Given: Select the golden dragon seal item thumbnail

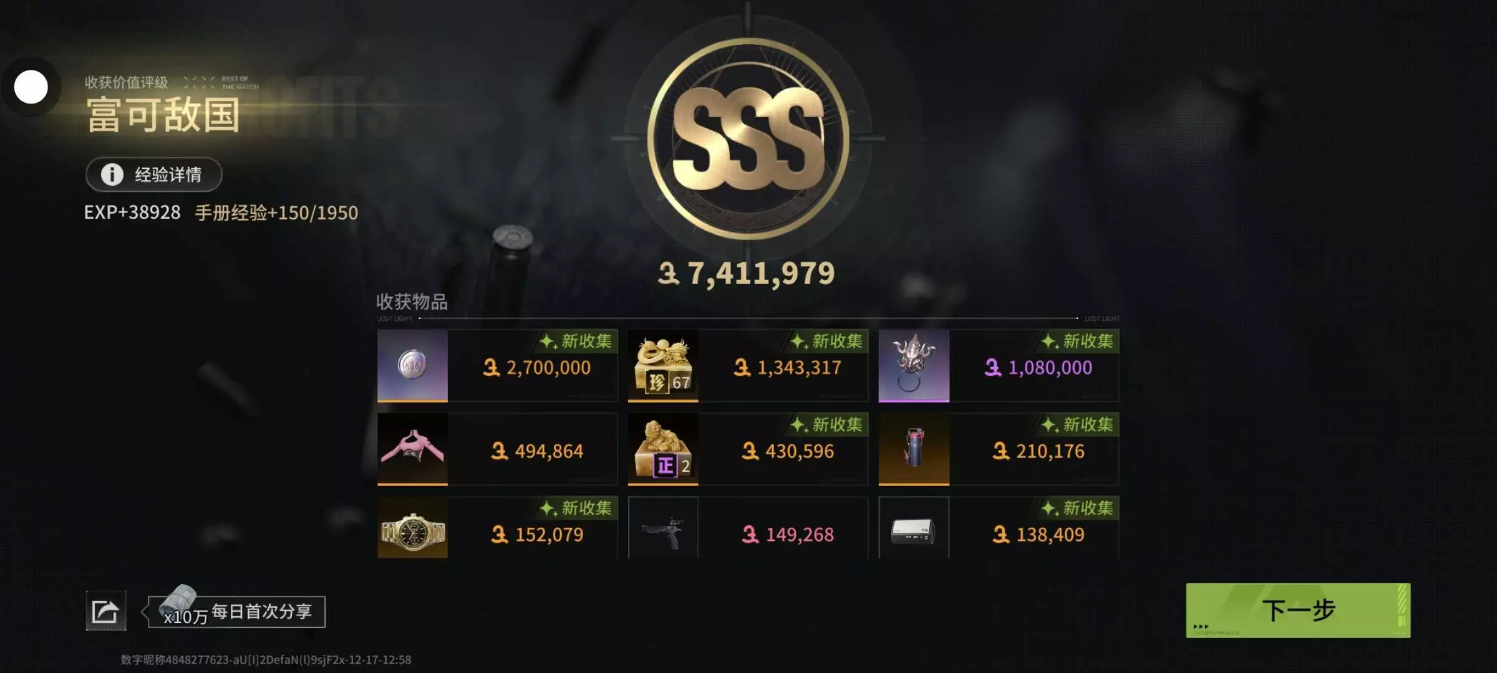Looking at the screenshot, I should [x=663, y=365].
